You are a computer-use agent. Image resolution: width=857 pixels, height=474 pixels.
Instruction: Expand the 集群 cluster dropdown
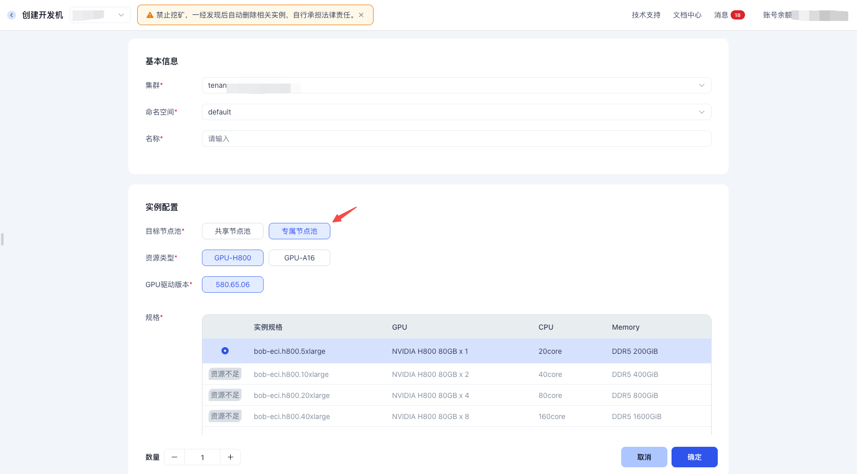click(x=701, y=85)
